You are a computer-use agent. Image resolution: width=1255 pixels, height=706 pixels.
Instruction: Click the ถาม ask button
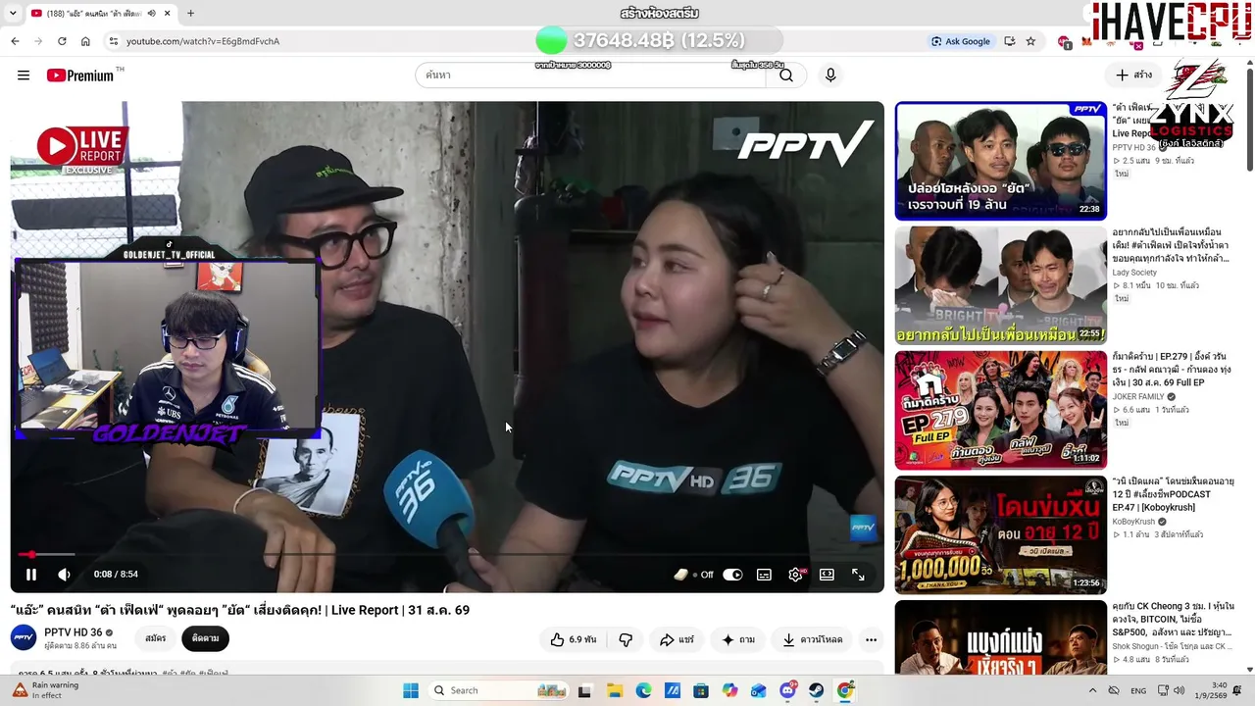(739, 639)
